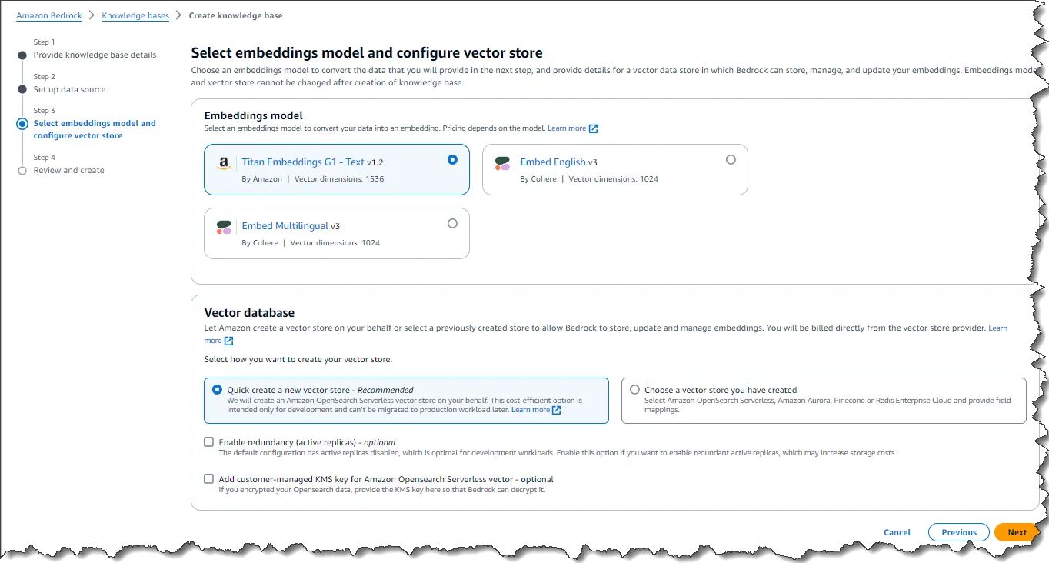Click the active Step 3 circle indicator

tap(22, 123)
